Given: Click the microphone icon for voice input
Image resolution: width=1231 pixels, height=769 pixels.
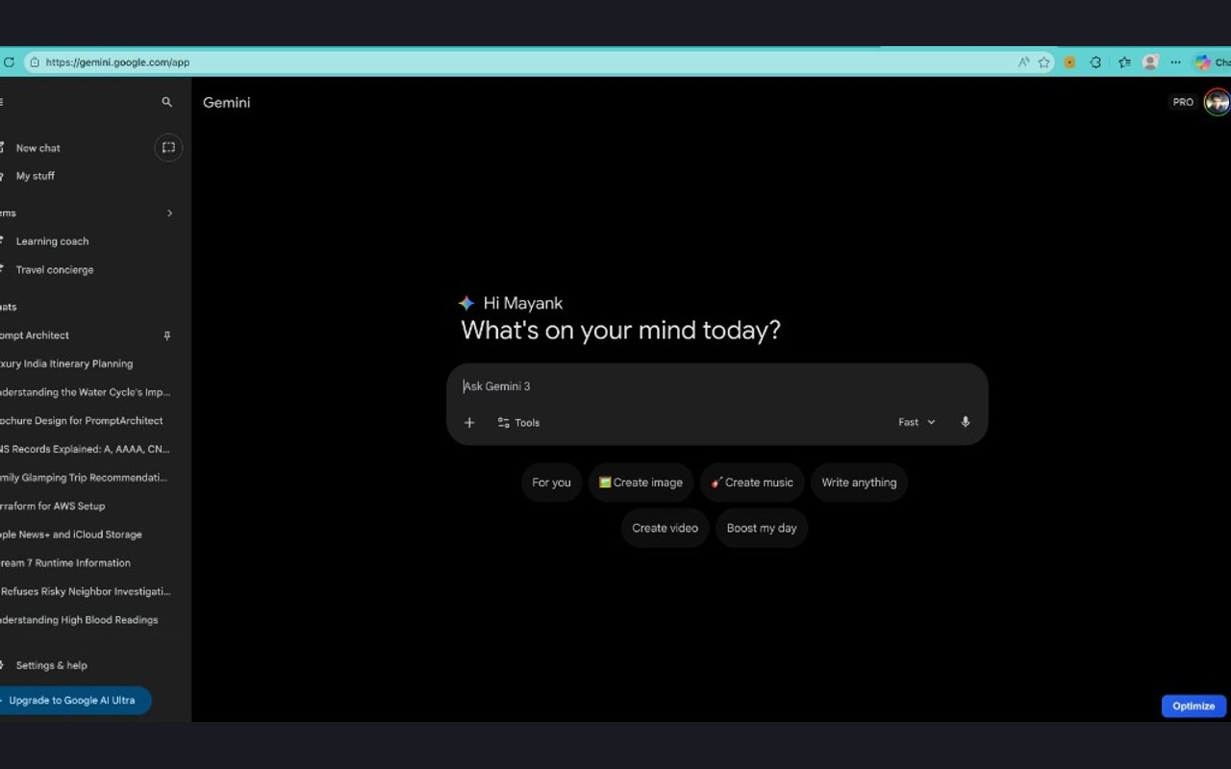Looking at the screenshot, I should pos(966,423).
